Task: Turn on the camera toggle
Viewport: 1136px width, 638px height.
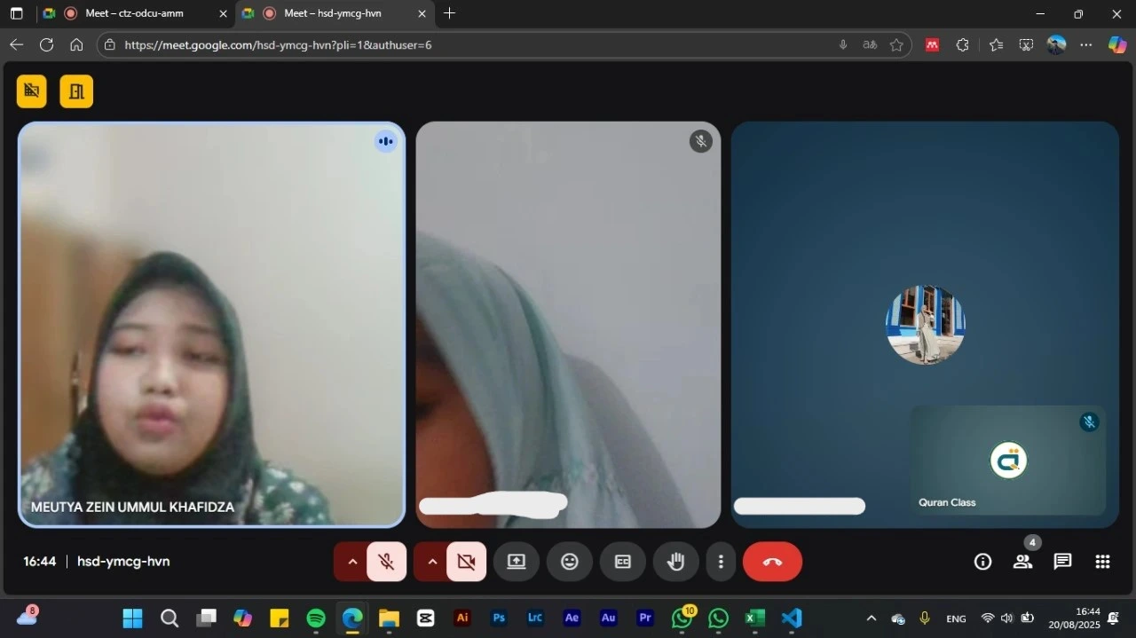Action: 466,562
